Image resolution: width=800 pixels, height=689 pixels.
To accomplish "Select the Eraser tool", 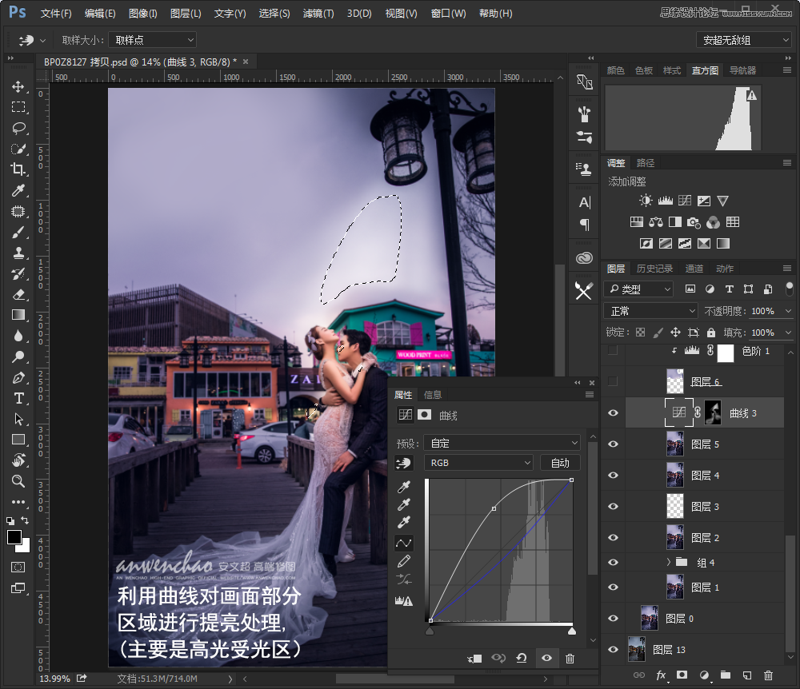I will pyautogui.click(x=18, y=295).
